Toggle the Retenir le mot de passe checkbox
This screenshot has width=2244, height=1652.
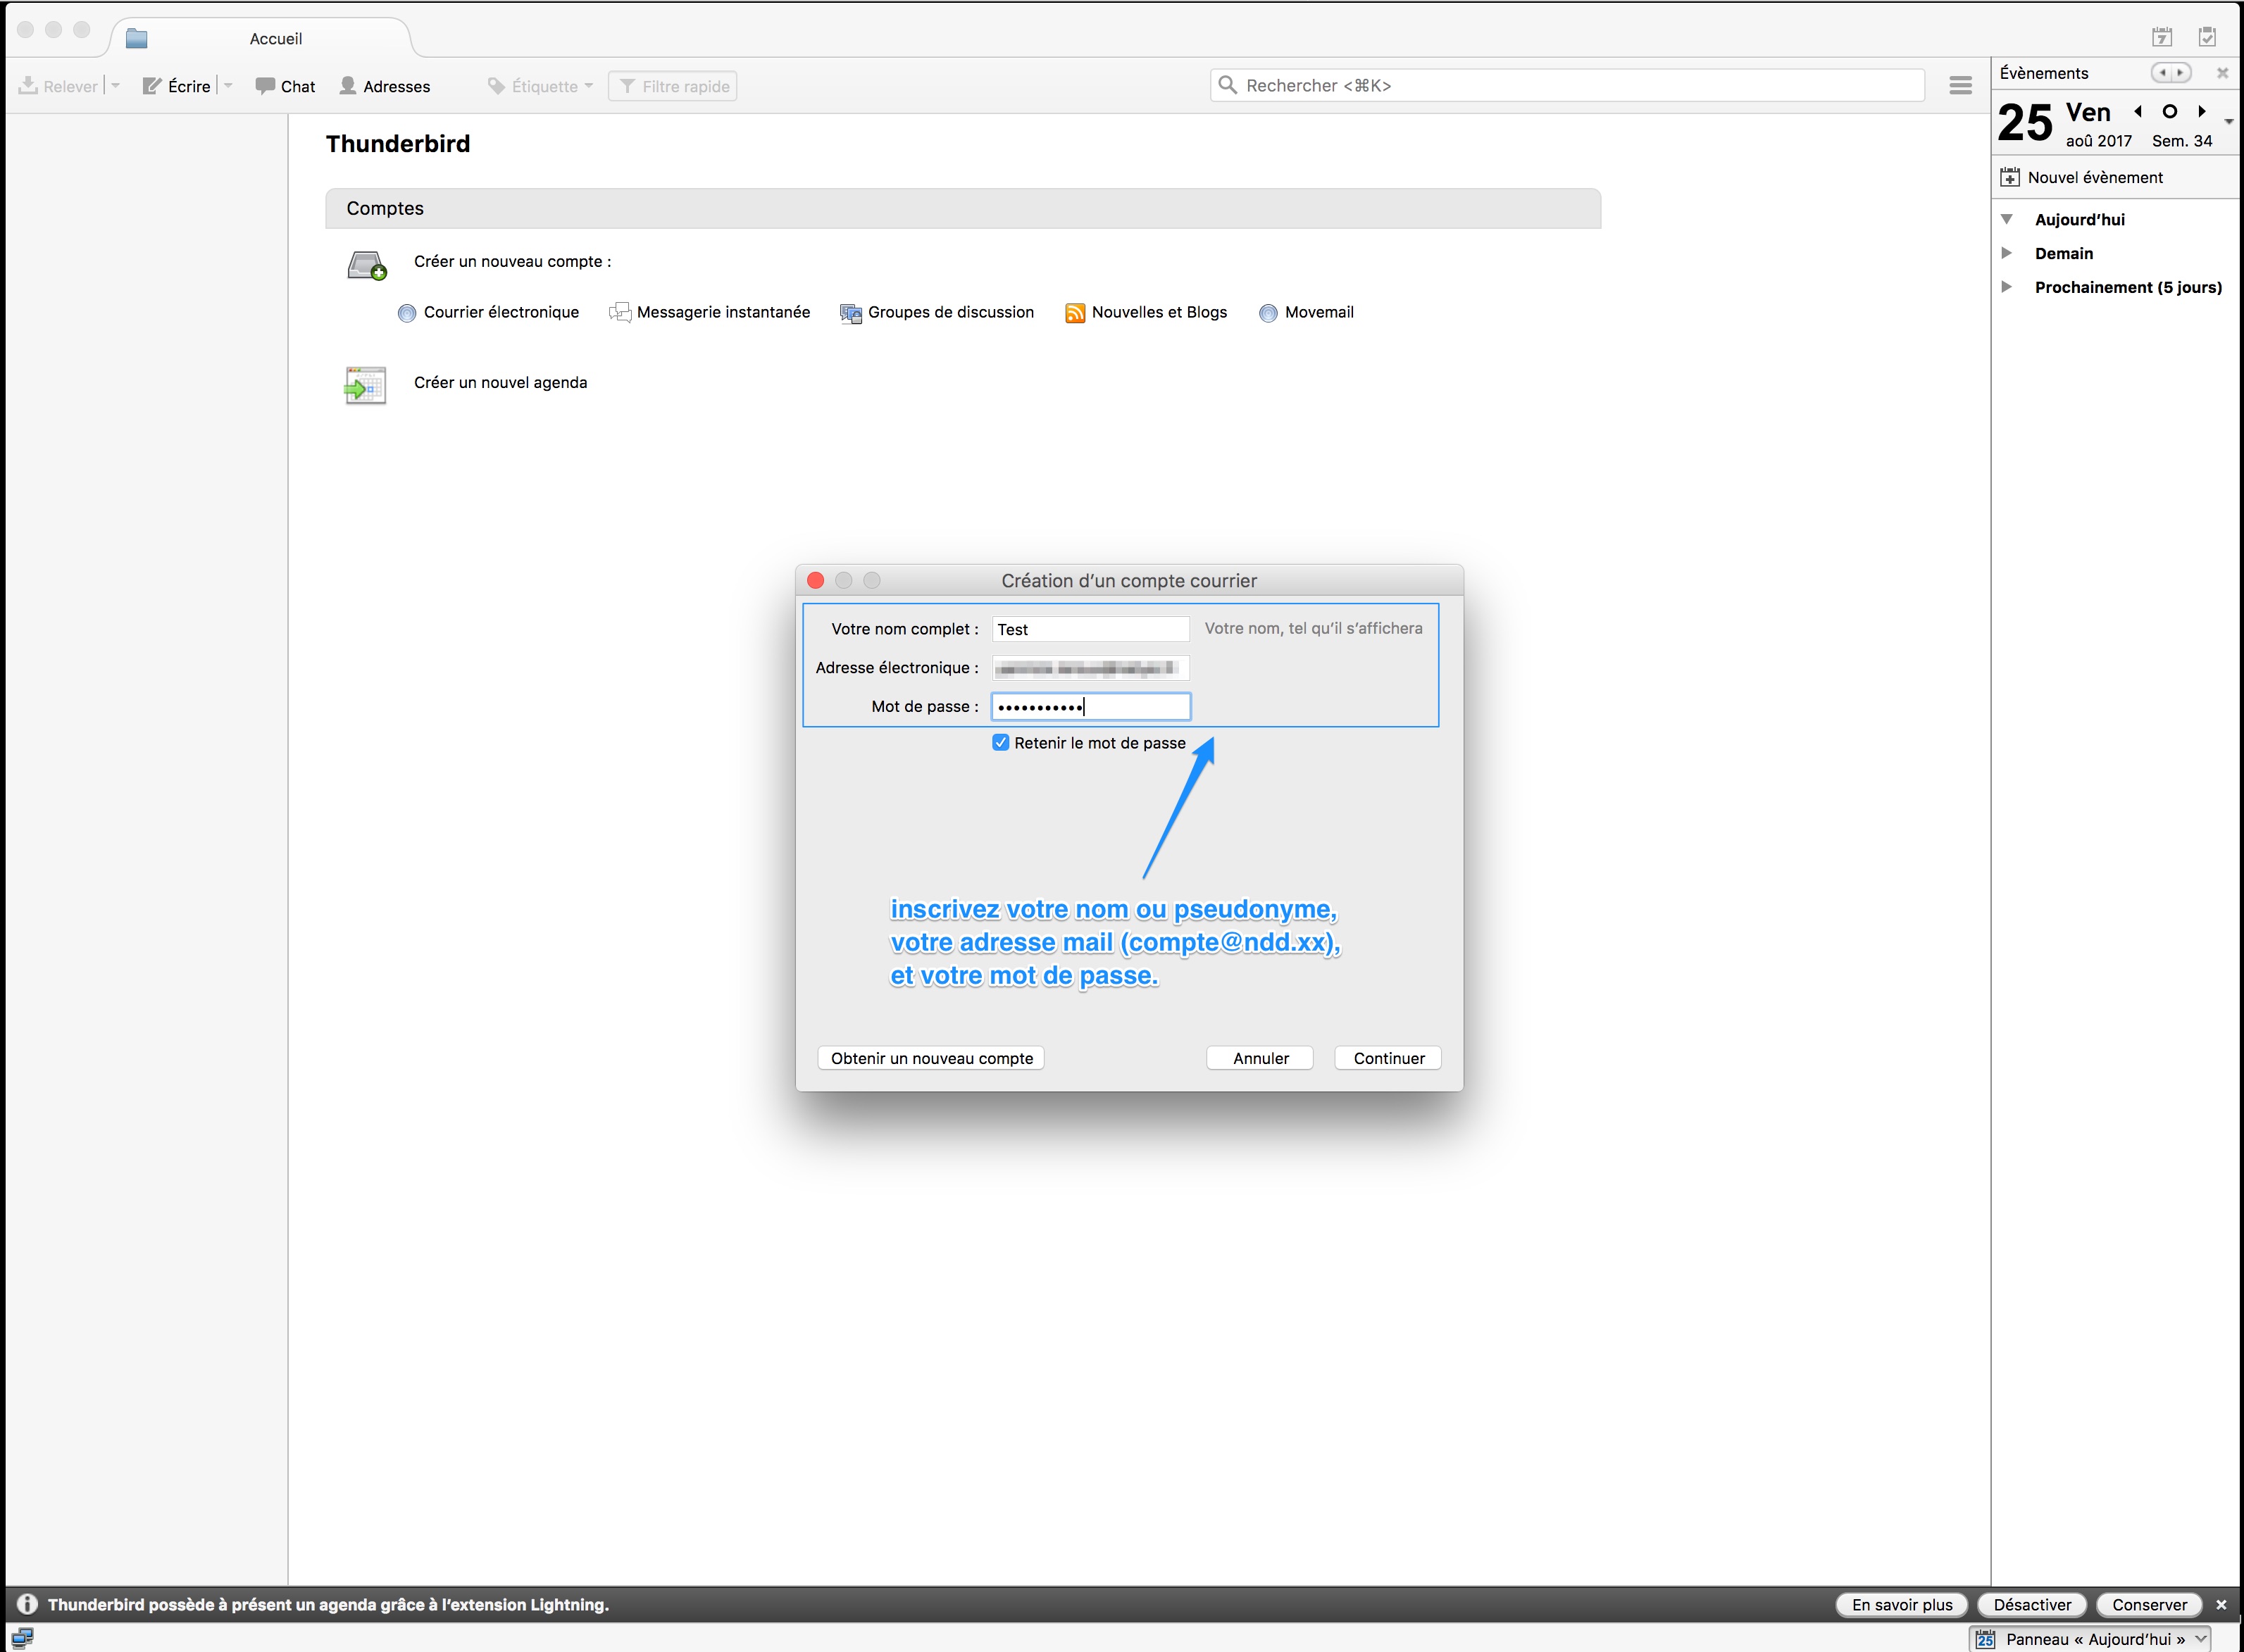point(1000,742)
